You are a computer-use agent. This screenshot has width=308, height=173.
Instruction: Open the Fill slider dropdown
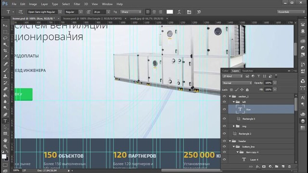[x=275, y=90]
